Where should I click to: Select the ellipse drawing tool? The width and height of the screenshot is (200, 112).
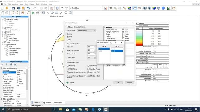pyautogui.click(x=52, y=13)
